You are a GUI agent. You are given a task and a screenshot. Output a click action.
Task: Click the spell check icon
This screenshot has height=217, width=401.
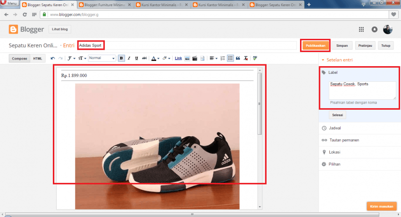pyautogui.click(x=255, y=58)
